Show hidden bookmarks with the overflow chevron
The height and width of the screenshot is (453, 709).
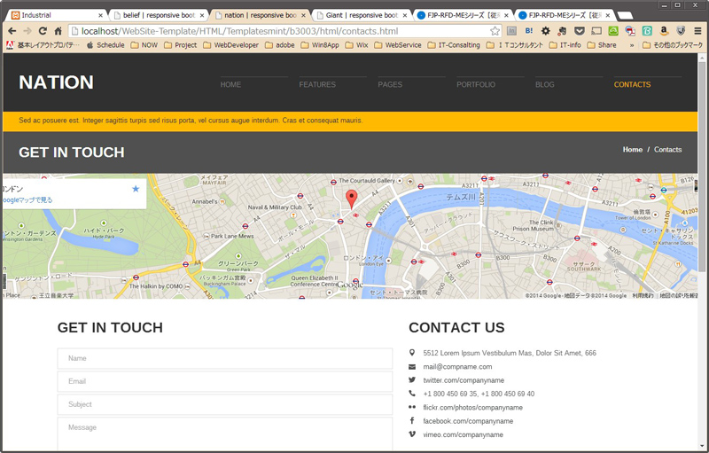click(x=632, y=45)
